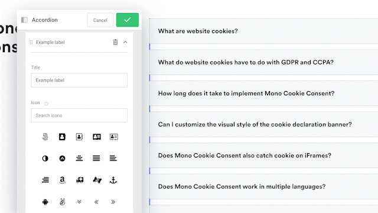Choose the Android robot icon
Image resolution: width=378 pixels, height=213 pixels.
(x=45, y=202)
